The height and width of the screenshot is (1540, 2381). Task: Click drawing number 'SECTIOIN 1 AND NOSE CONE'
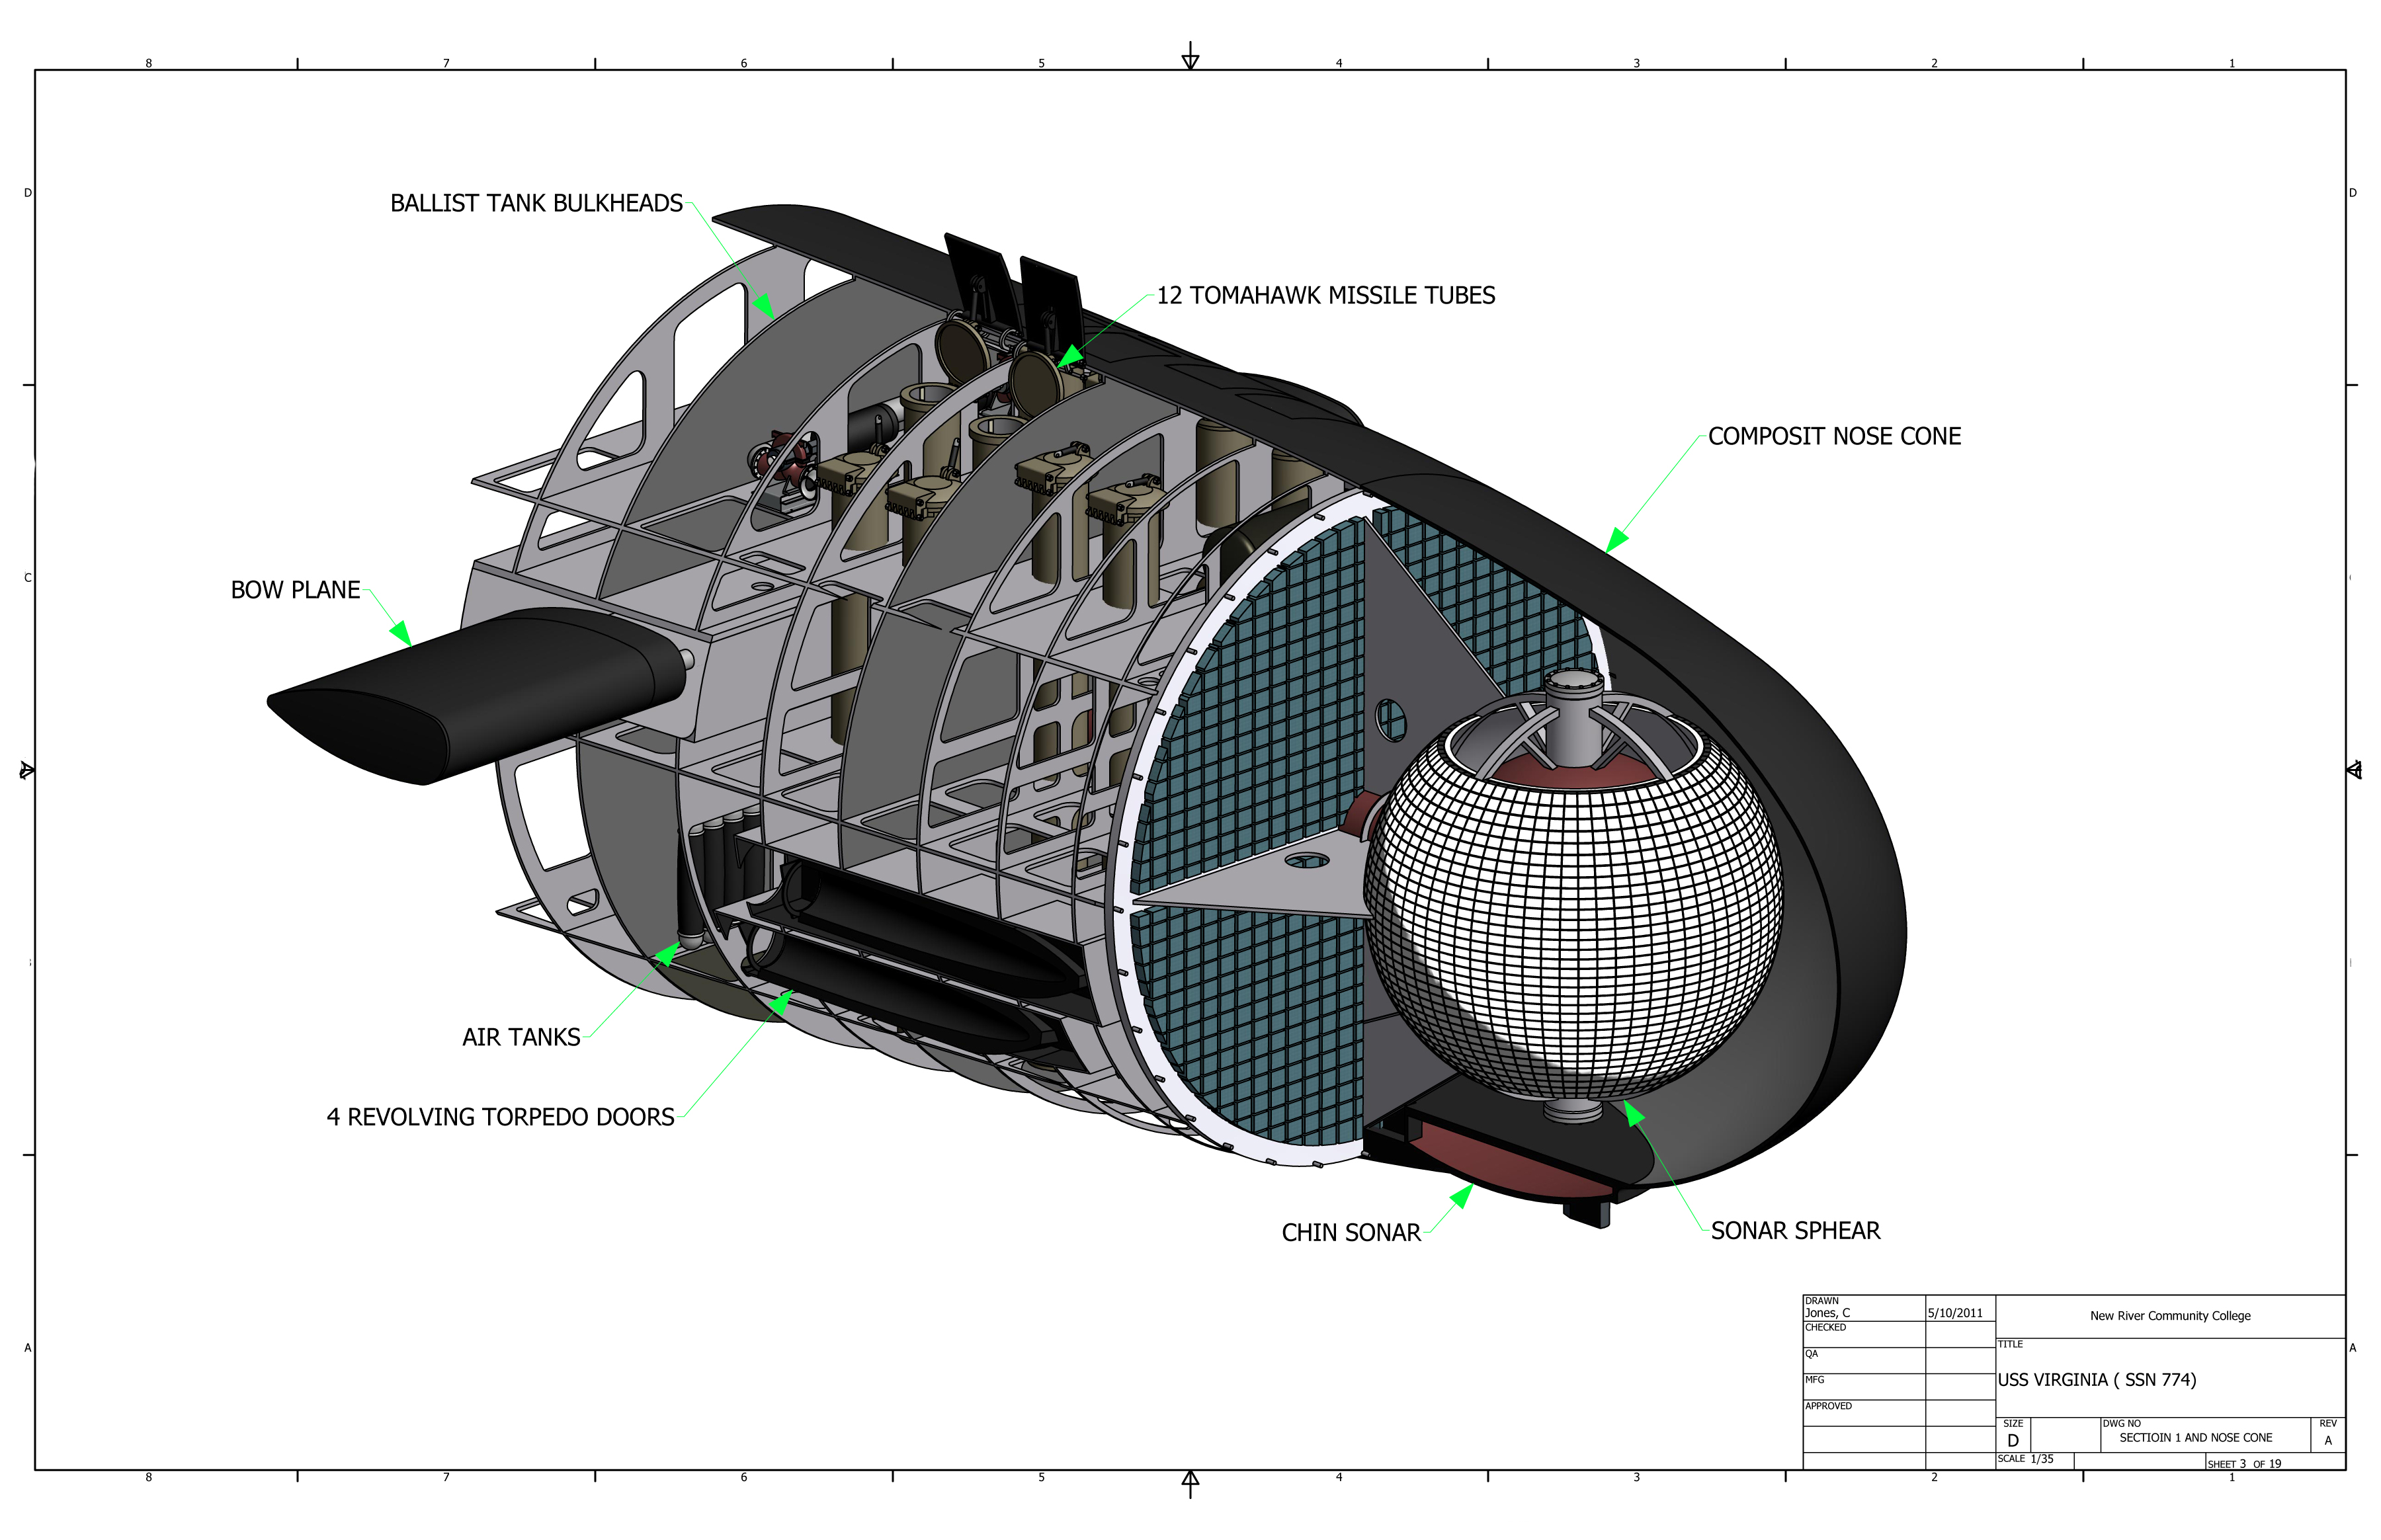pos(2195,1438)
